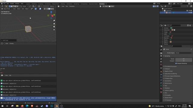Open the Object properties tab icon
193x108 pixels.
pyautogui.click(x=161, y=72)
